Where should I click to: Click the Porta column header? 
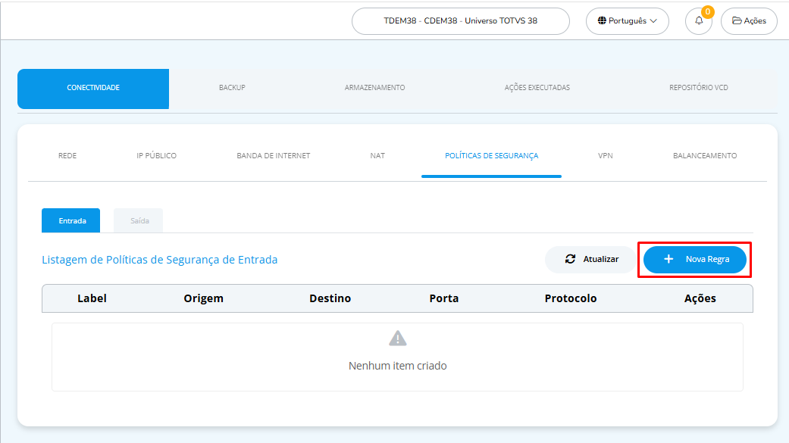[444, 298]
